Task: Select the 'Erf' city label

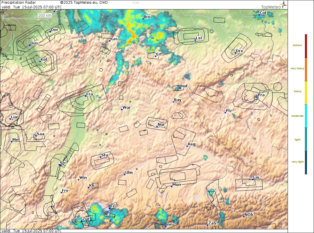Action: pos(159,54)
